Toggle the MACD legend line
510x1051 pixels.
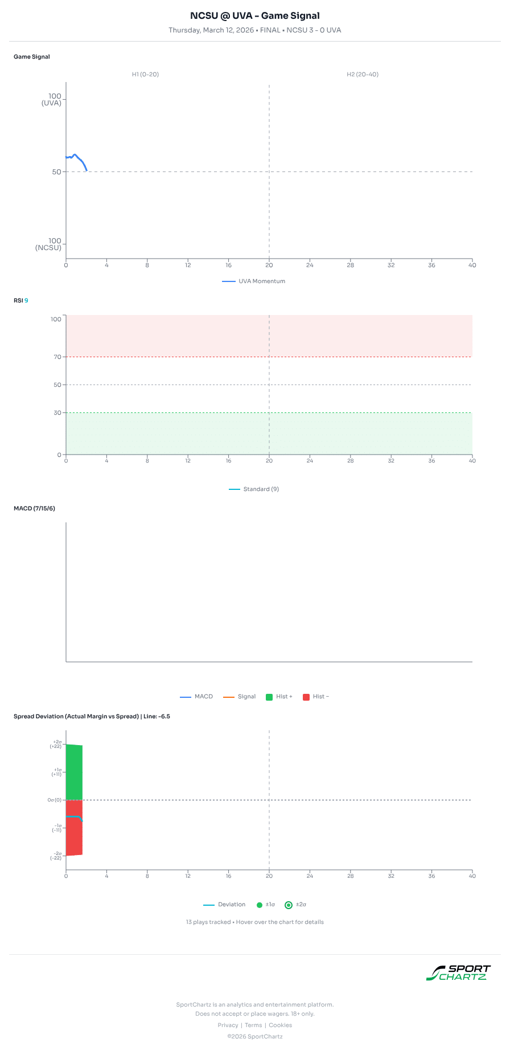pos(196,697)
